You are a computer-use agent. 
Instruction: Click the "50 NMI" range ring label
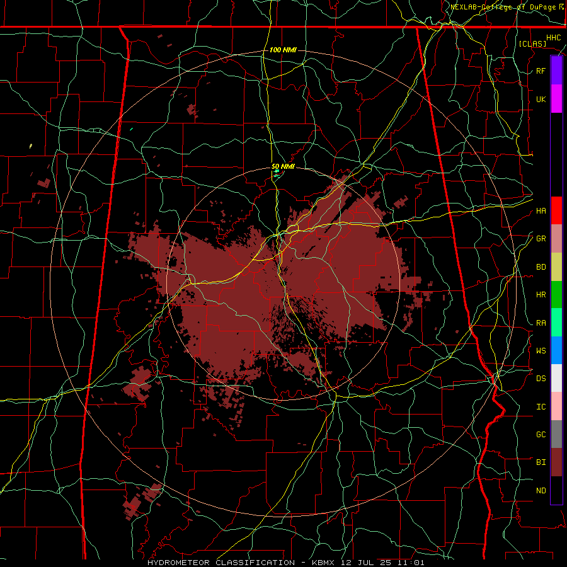(283, 167)
